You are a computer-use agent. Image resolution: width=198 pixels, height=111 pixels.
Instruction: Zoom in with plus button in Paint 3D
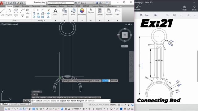coord(188,15)
